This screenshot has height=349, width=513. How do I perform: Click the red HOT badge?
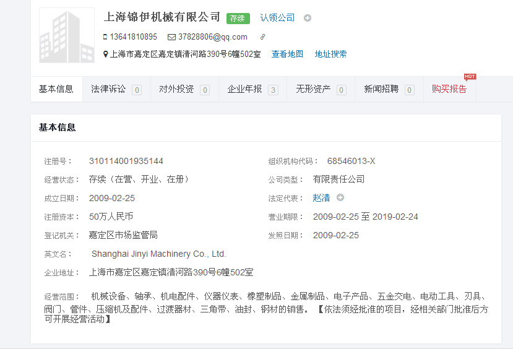pyautogui.click(x=470, y=77)
